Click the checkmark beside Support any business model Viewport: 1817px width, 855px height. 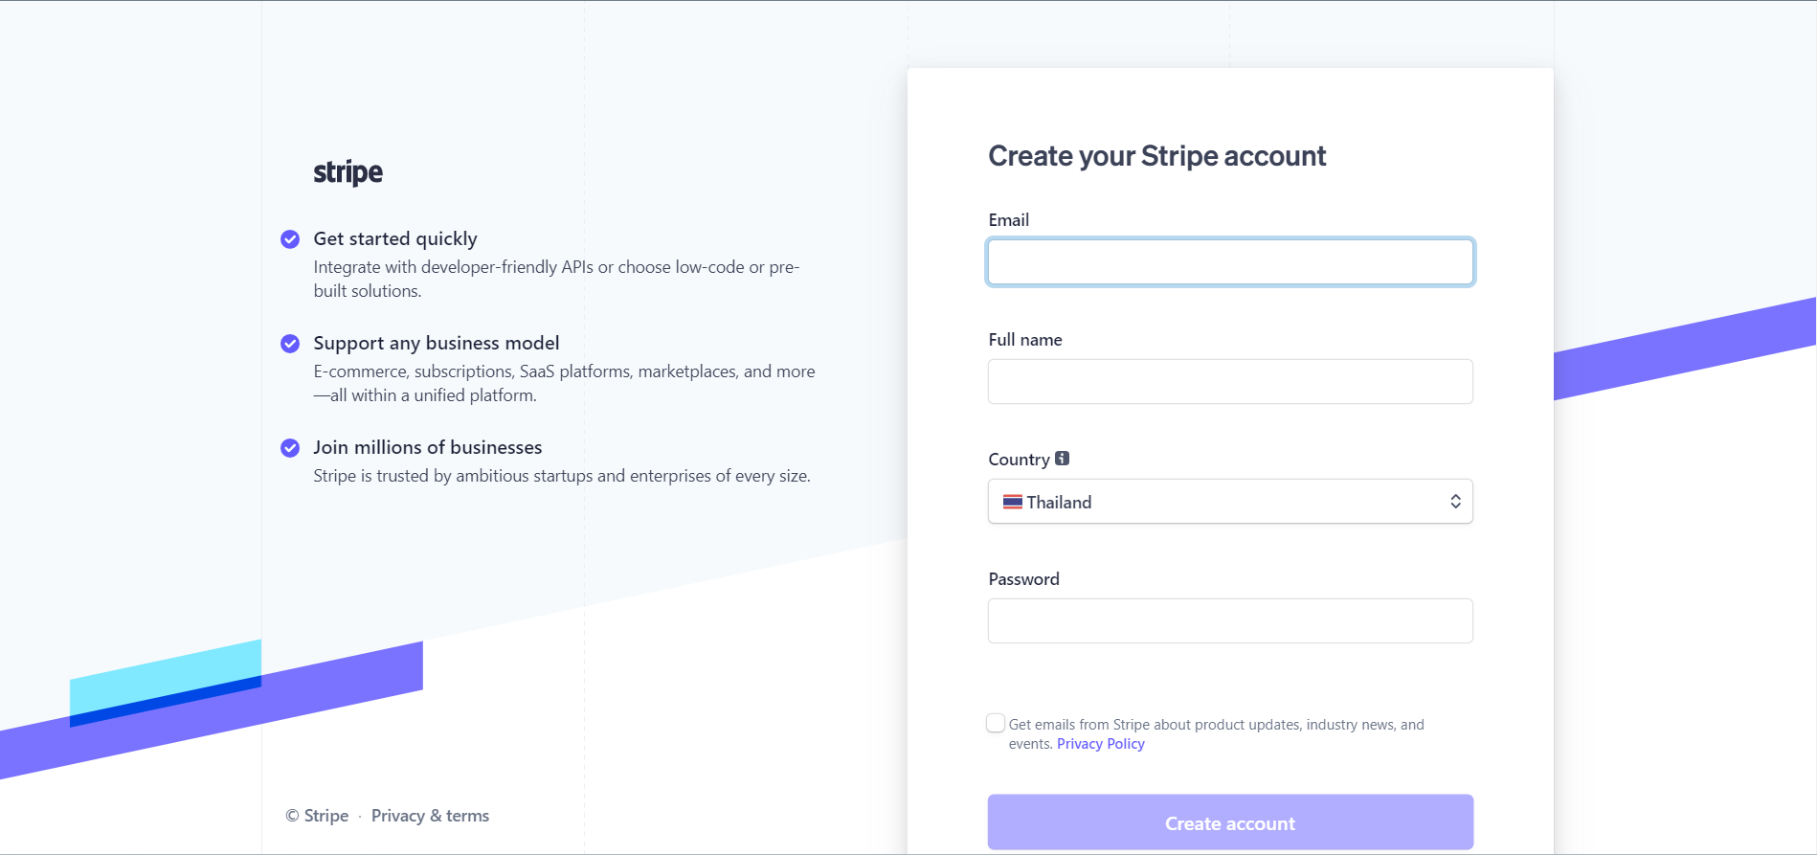290,344
